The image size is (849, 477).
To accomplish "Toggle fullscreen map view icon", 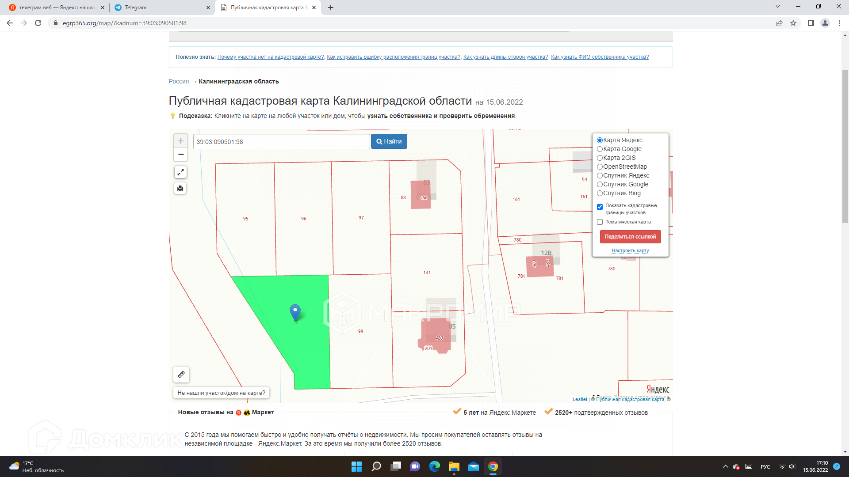I will [180, 172].
